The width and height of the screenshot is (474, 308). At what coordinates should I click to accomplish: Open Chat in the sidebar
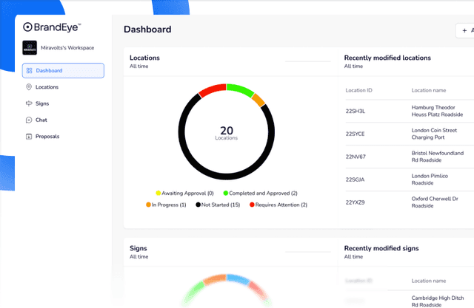click(x=41, y=120)
